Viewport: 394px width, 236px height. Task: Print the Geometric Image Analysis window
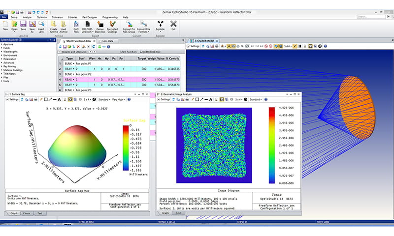pos(187,99)
